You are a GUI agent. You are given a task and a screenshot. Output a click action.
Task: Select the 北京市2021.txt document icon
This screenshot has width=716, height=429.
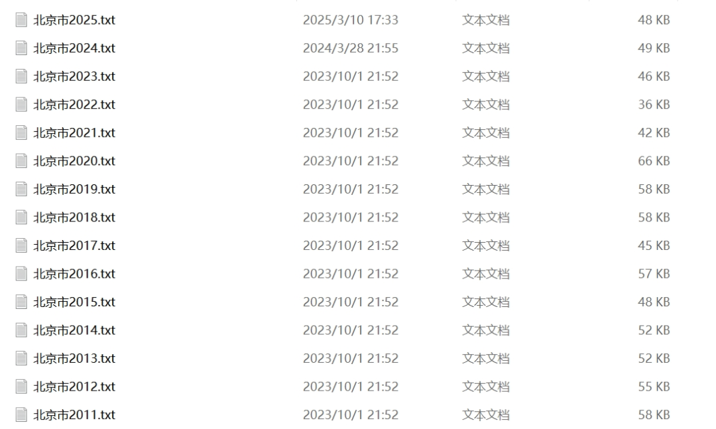[21, 133]
